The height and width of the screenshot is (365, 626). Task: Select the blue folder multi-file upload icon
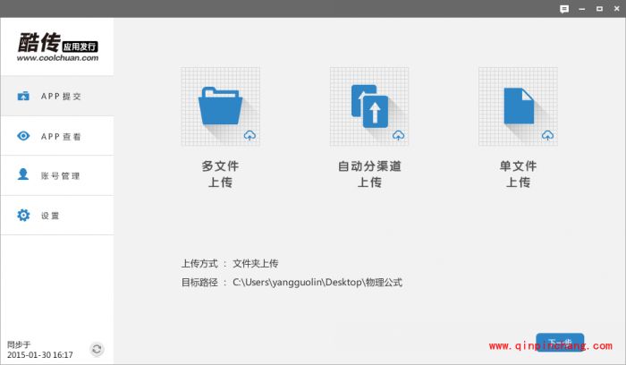[x=220, y=106]
